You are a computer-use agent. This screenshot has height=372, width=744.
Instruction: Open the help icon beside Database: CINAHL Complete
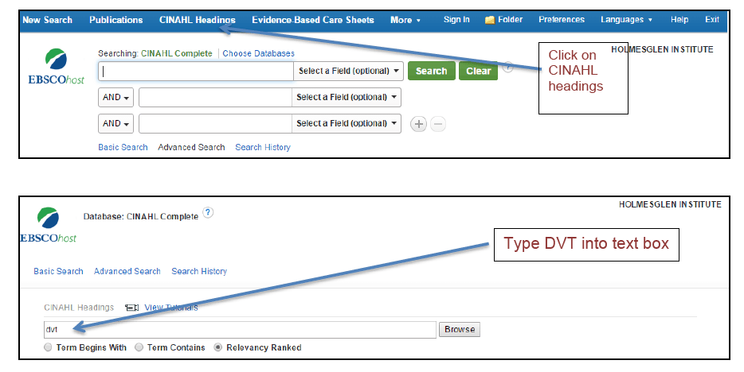pos(208,212)
